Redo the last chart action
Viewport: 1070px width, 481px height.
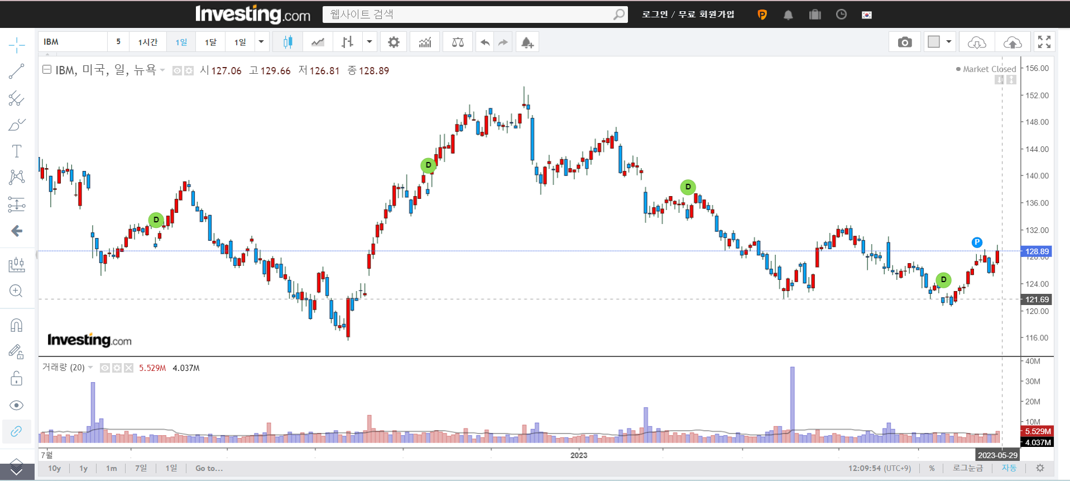tap(503, 42)
